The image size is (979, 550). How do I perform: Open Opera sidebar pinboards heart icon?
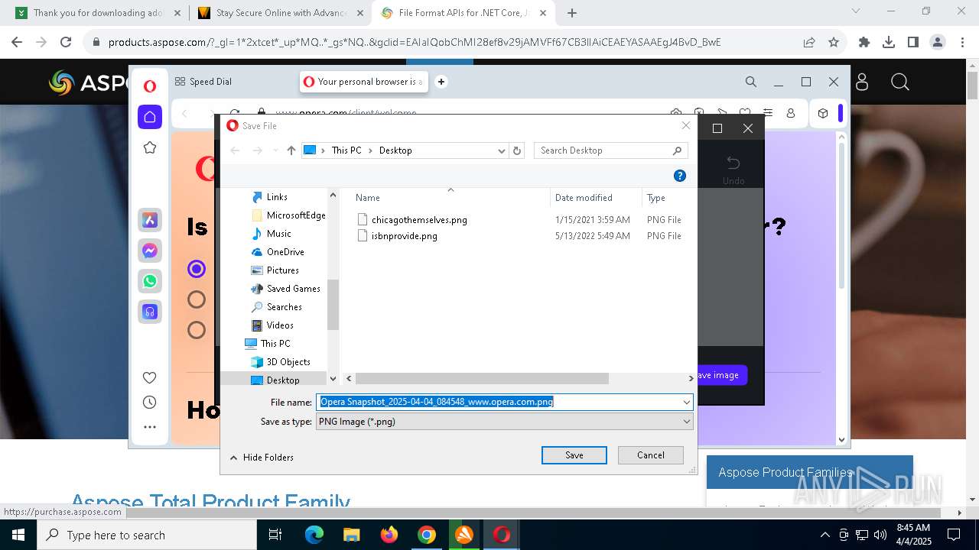[150, 377]
